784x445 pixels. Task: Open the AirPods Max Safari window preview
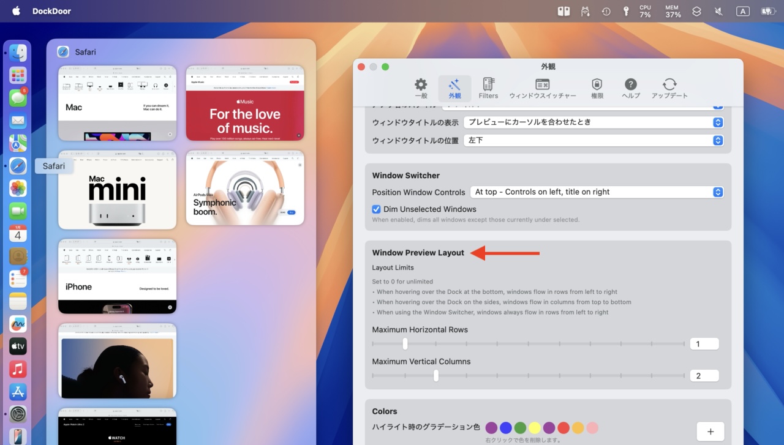click(x=245, y=188)
